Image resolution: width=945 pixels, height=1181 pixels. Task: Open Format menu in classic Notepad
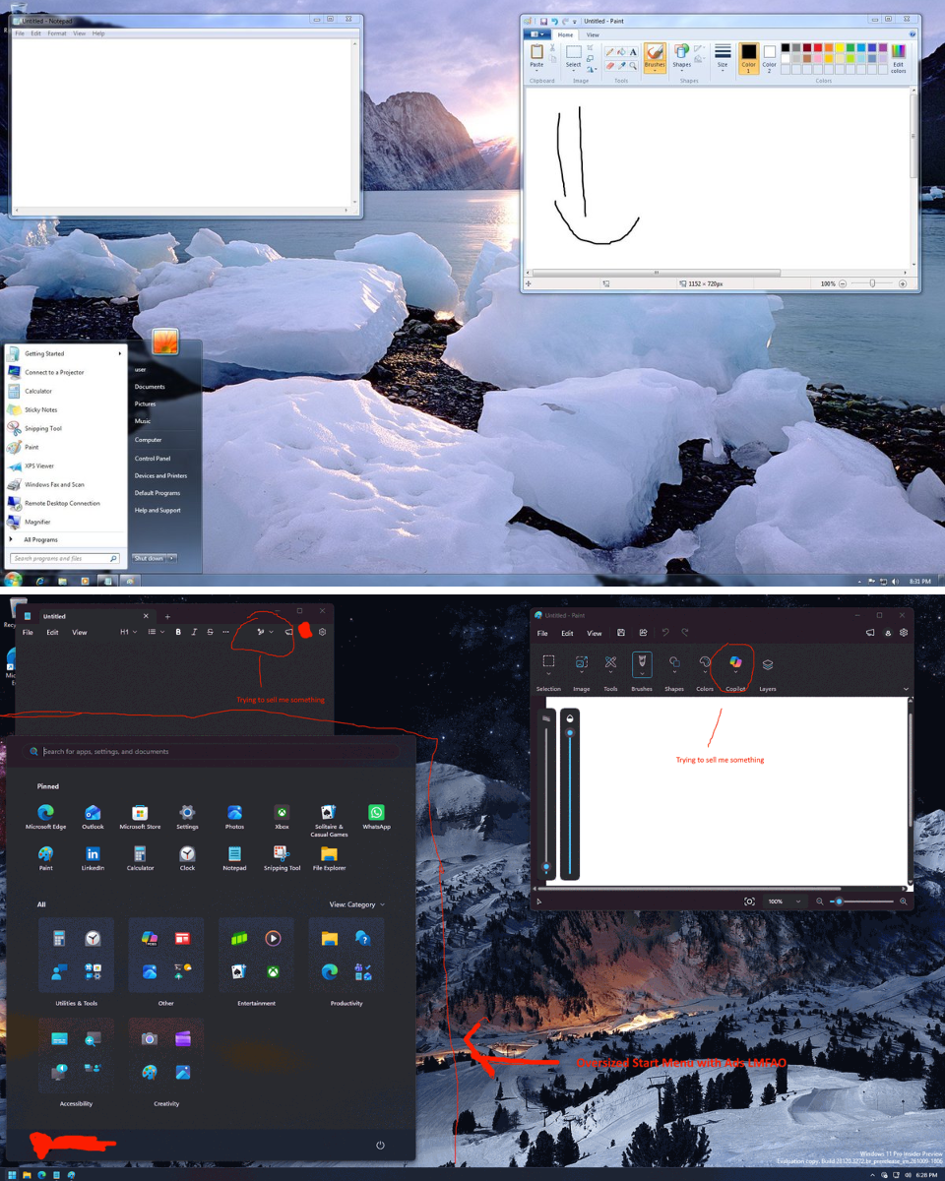click(57, 33)
